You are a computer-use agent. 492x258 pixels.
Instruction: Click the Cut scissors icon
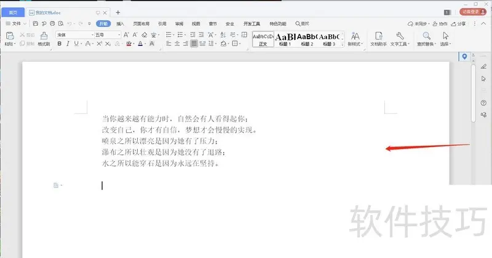pyautogui.click(x=22, y=35)
